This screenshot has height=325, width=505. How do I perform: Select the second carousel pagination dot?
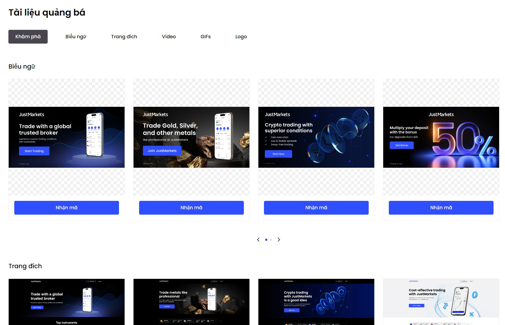pyautogui.click(x=271, y=240)
